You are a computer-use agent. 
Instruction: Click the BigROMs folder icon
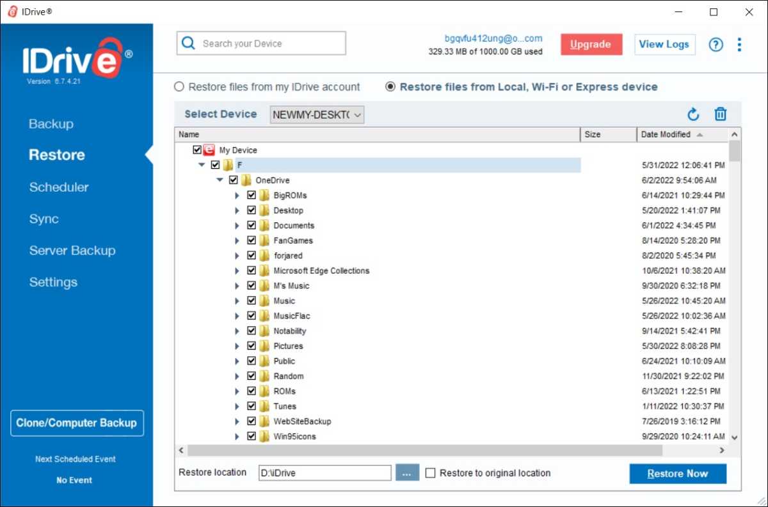point(264,195)
